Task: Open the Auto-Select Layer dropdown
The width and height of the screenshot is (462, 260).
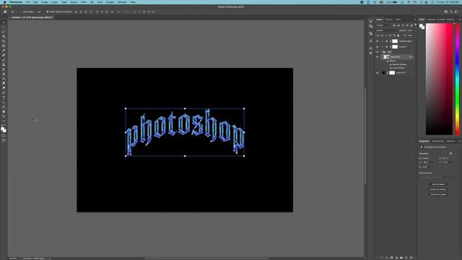Action: (40, 12)
